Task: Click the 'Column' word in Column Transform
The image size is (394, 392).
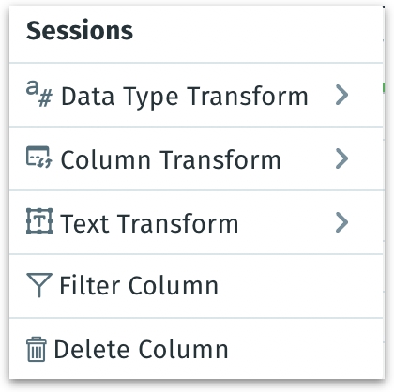Action: click(105, 159)
